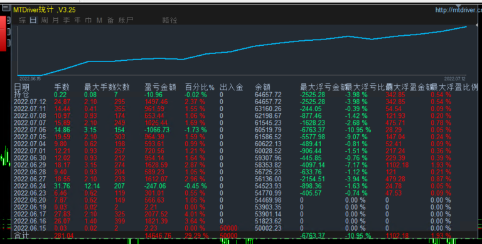This screenshot has height=244, width=482.
Task: Select the 2022.07.04 date row
Action: click(x=30, y=144)
